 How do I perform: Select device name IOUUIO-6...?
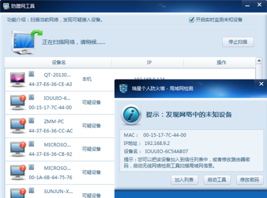(x=57, y=98)
